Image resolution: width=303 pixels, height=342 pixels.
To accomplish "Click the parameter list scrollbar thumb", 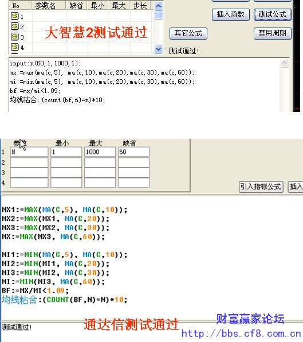I will pyautogui.click(x=159, y=15).
